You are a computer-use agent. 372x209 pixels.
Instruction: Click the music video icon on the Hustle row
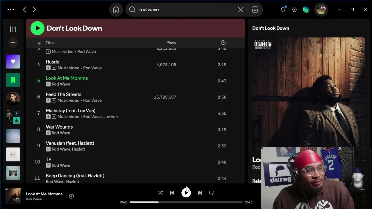pos(54,68)
